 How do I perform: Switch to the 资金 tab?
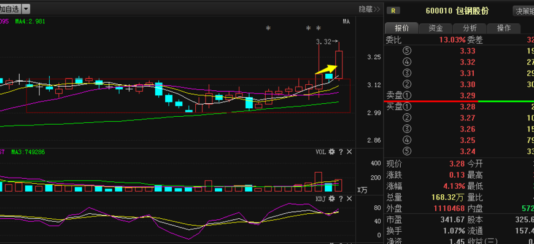click(436, 28)
